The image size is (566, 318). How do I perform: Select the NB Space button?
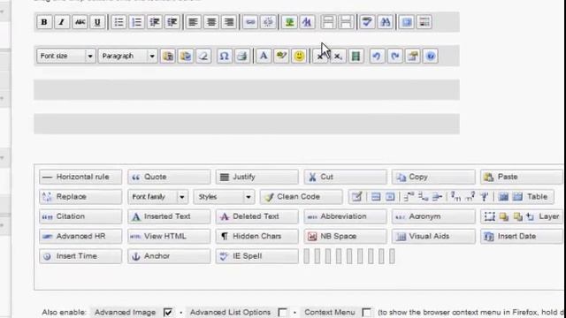point(346,237)
